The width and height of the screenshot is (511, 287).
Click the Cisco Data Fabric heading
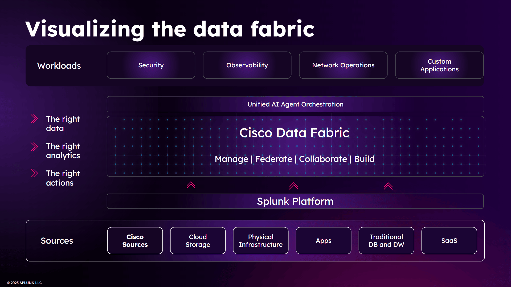(x=294, y=133)
